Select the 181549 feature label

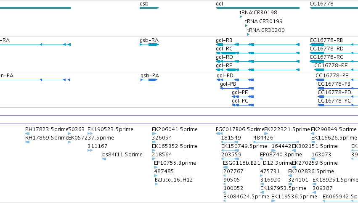[231, 138]
